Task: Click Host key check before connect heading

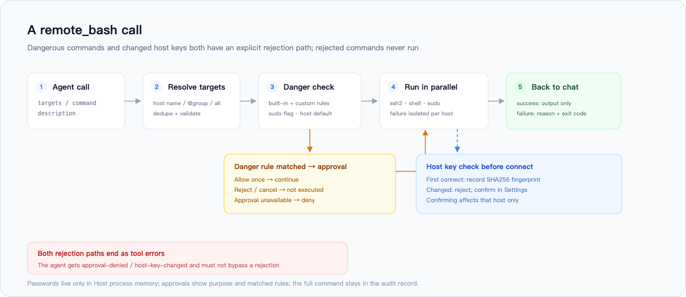Action: (480, 167)
